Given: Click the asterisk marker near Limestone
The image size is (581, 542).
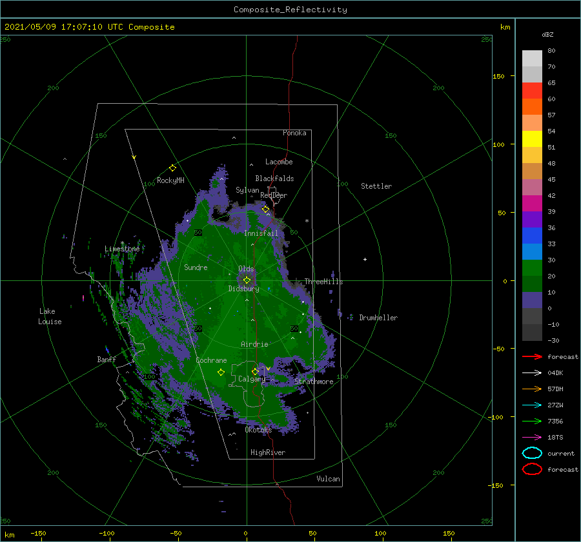Looking at the screenshot, I should (x=122, y=243).
